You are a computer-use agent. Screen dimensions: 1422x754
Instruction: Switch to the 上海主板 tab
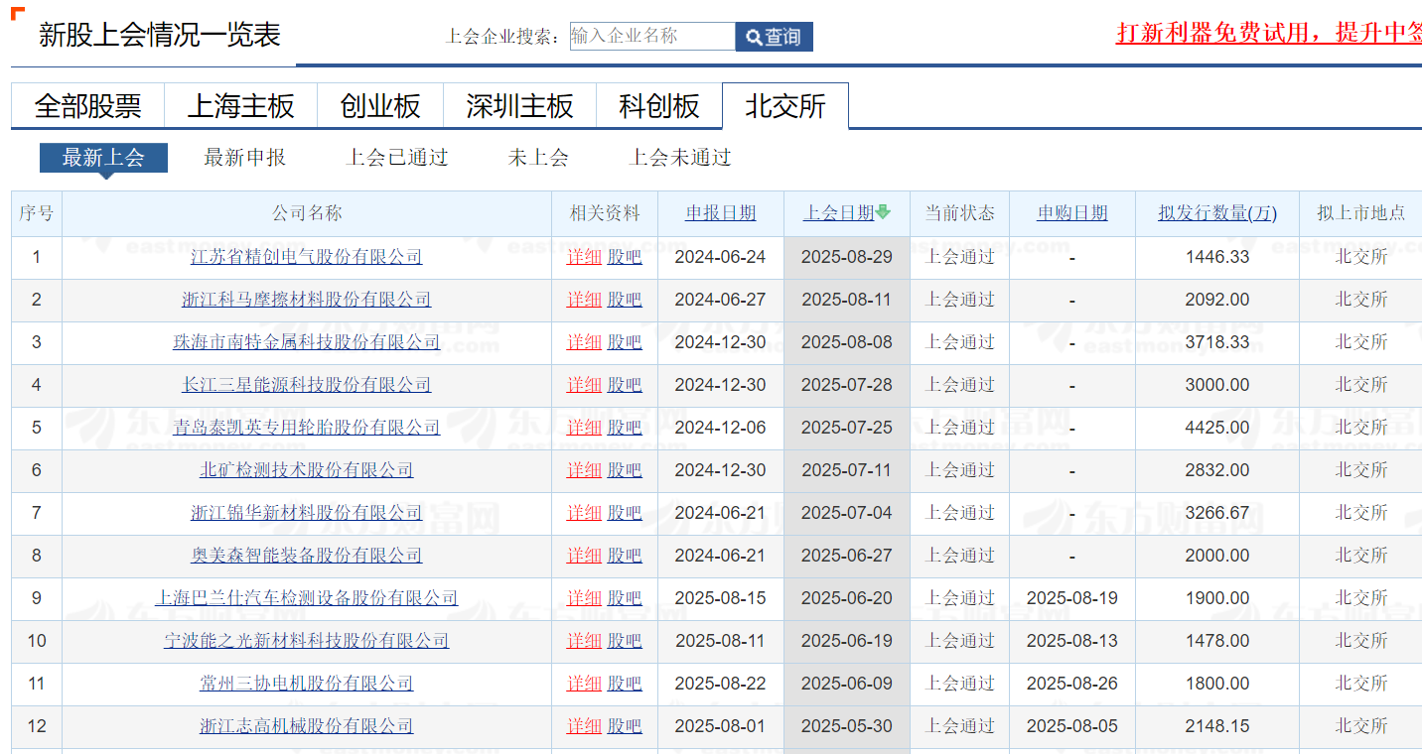pyautogui.click(x=241, y=106)
